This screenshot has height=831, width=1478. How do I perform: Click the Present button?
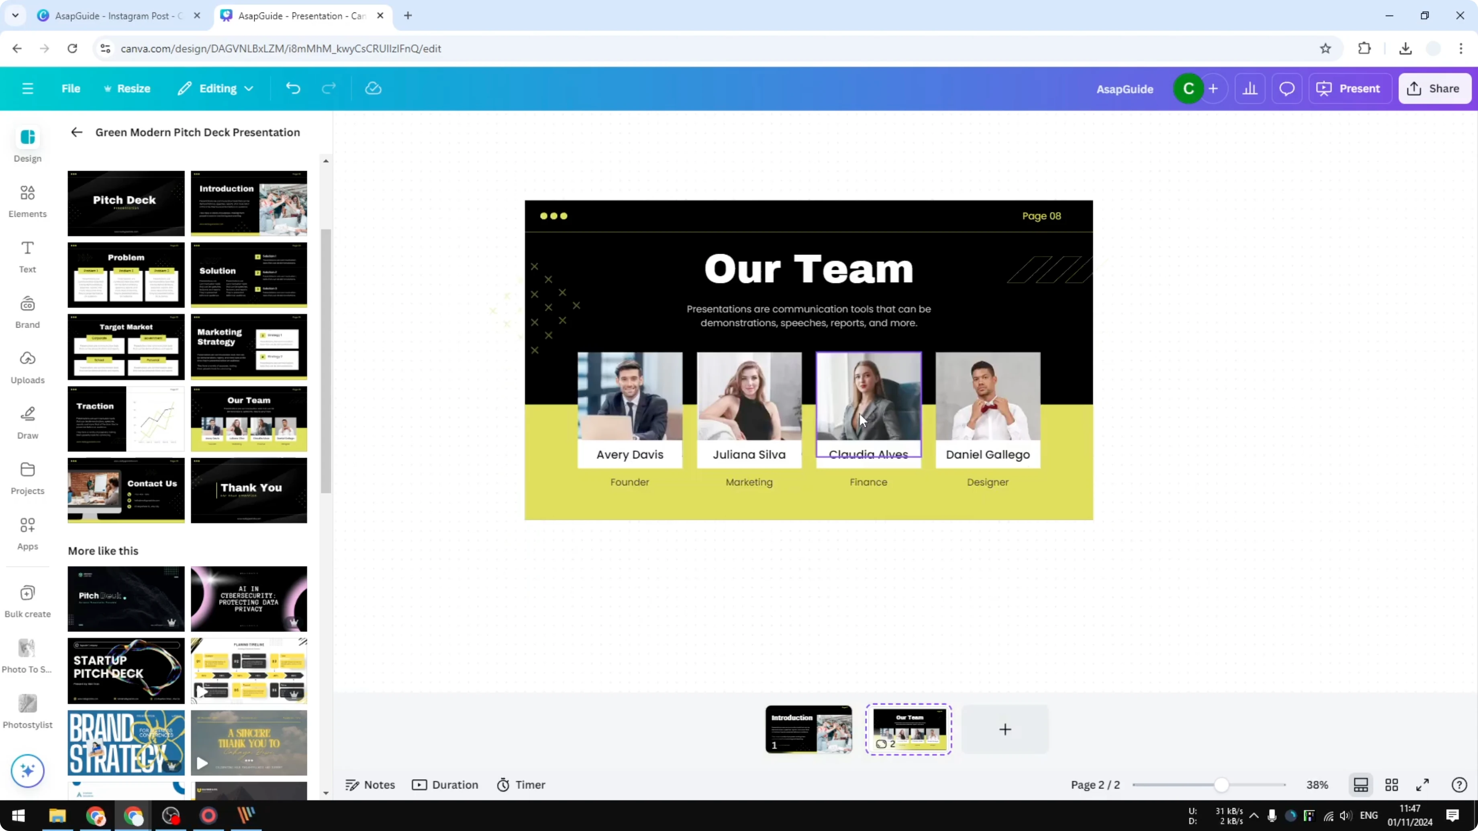point(1350,88)
